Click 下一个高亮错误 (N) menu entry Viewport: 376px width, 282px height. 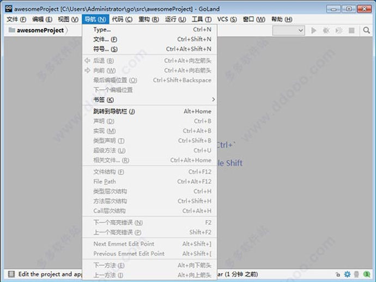[x=150, y=223]
